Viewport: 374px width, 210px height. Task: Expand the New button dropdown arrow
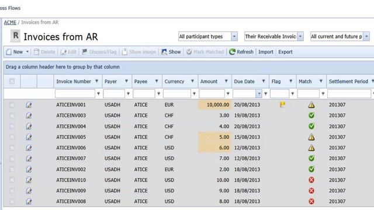27,52
